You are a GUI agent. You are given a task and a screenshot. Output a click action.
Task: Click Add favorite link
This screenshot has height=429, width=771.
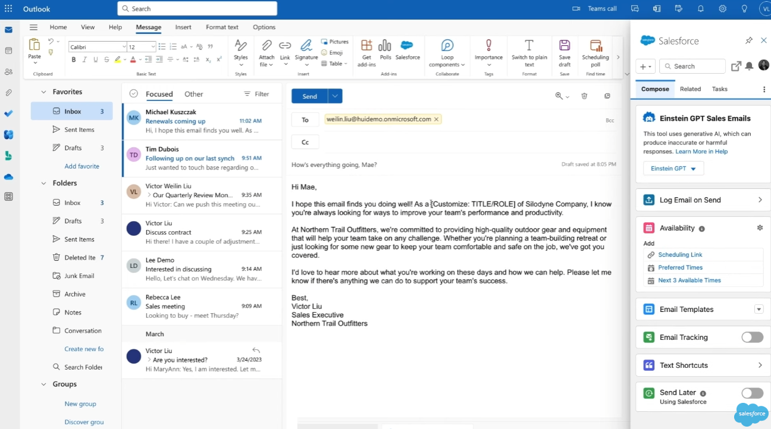[82, 166]
